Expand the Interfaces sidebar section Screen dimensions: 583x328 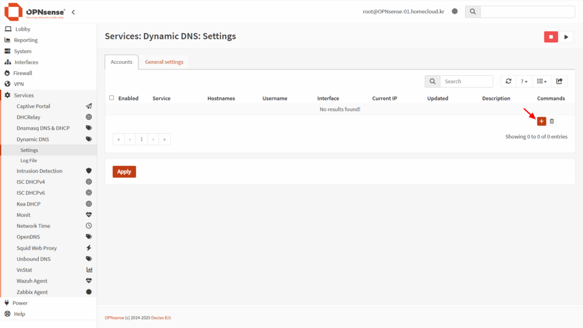[x=26, y=62]
